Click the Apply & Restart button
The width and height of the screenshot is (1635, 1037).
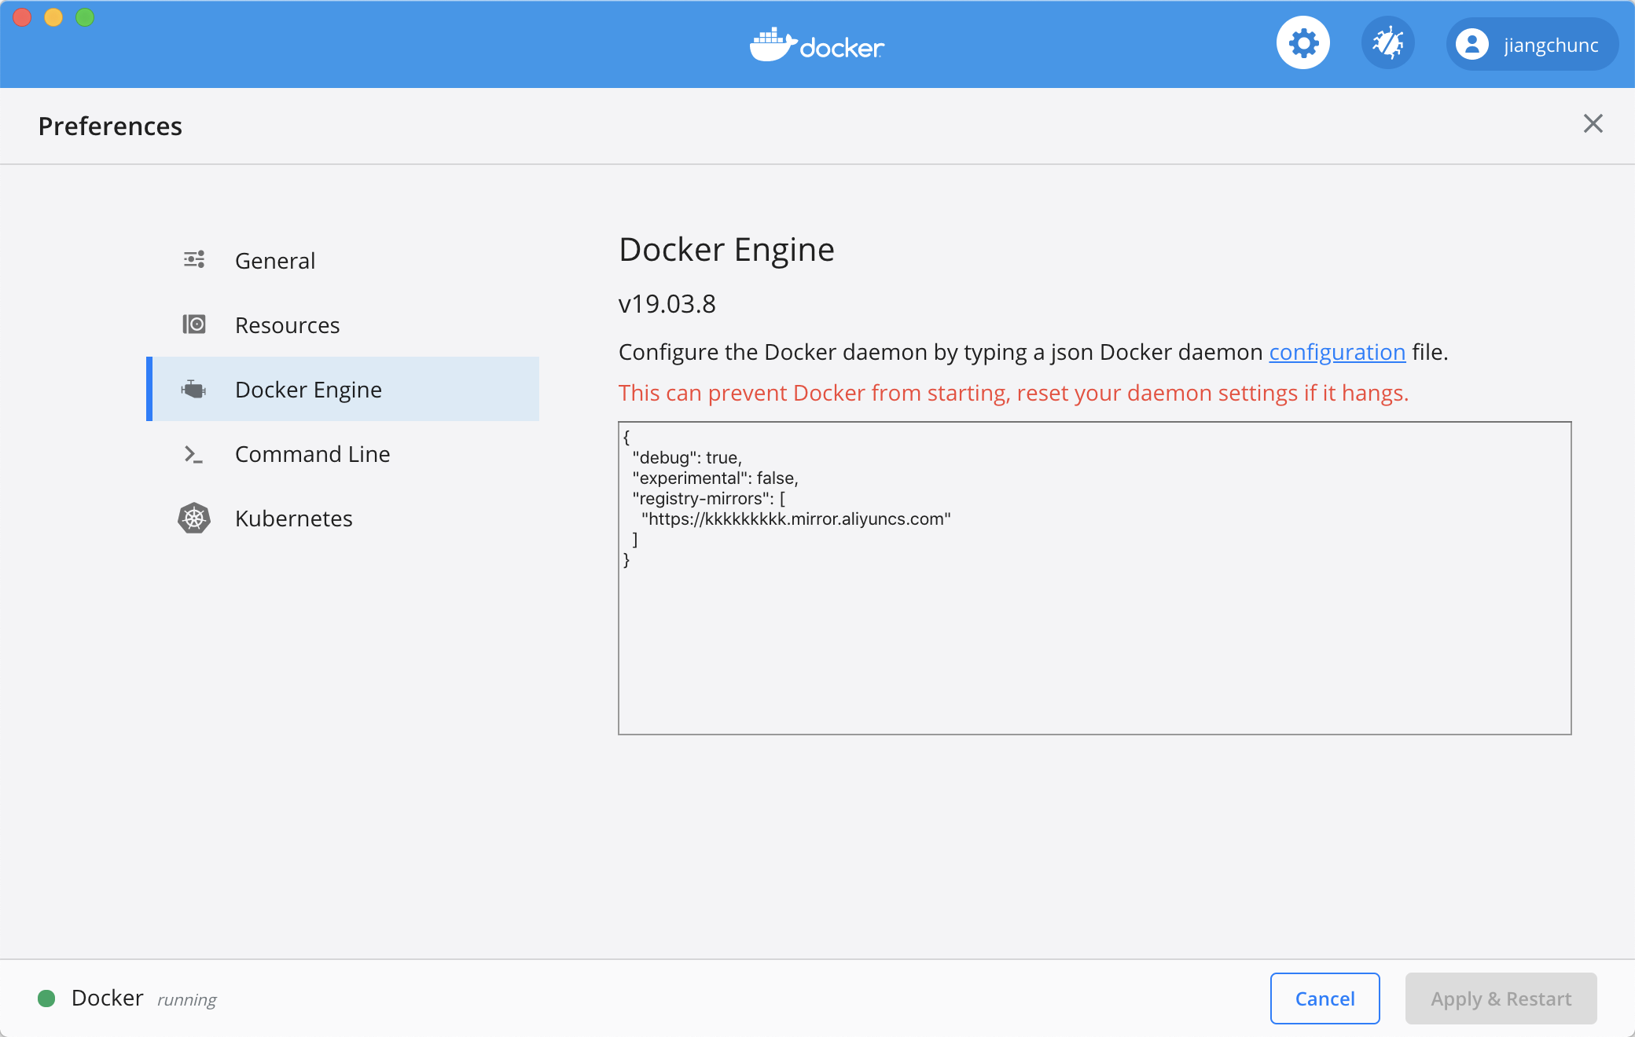coord(1500,998)
